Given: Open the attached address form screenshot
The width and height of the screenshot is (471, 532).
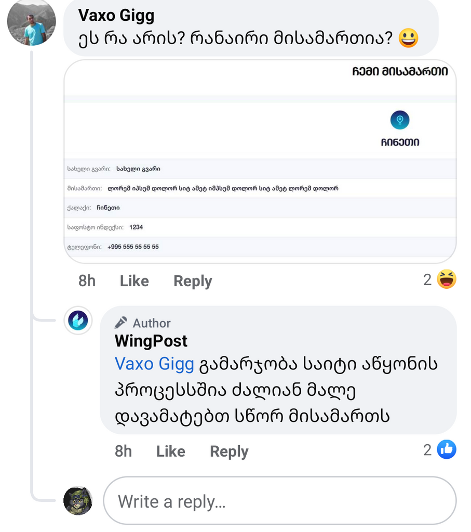Looking at the screenshot, I should click(260, 161).
